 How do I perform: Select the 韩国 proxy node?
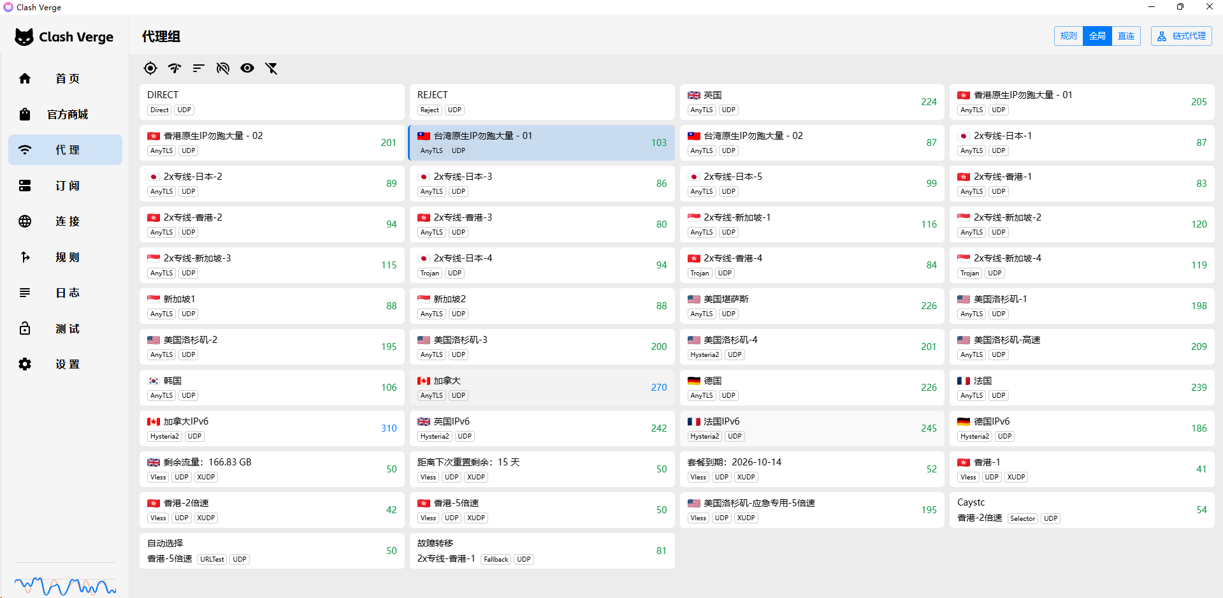point(272,388)
